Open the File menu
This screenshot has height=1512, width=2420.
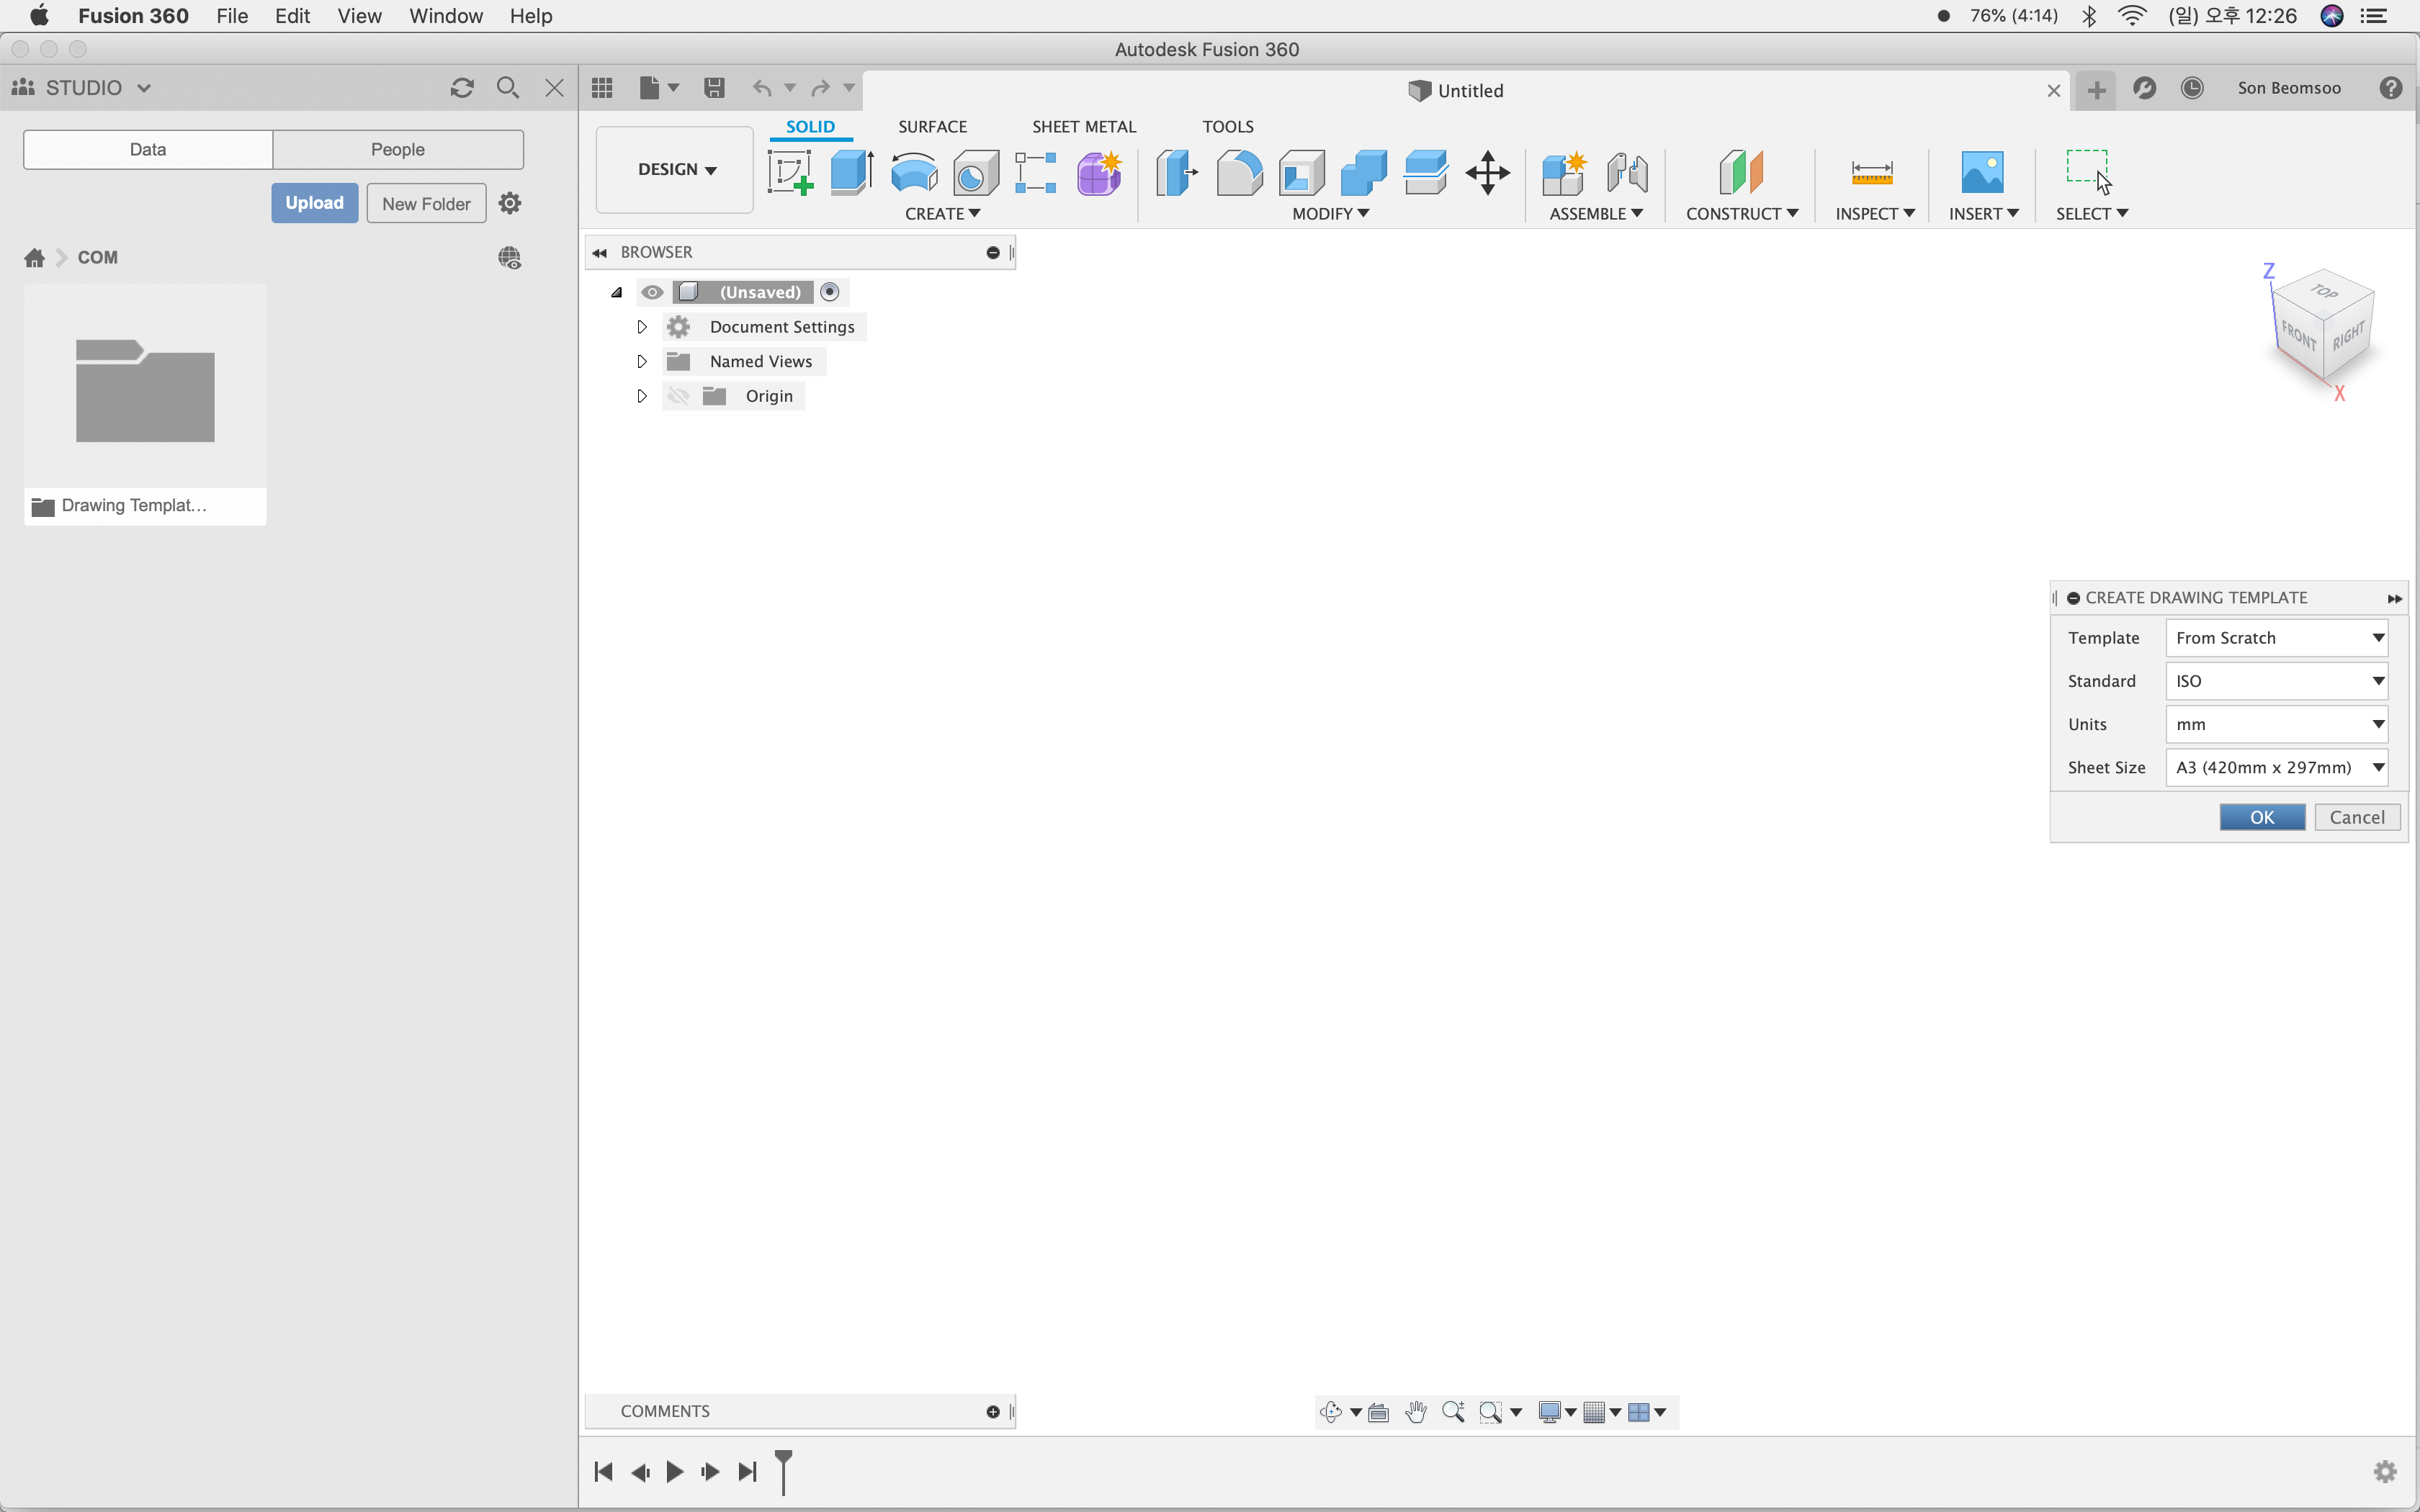pos(231,16)
